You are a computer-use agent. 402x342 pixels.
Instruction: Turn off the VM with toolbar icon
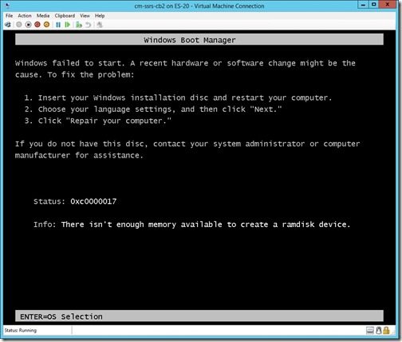[x=28, y=25]
